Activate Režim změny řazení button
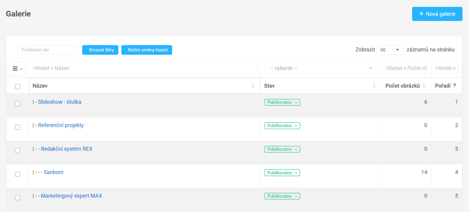The image size is (469, 212). [147, 50]
